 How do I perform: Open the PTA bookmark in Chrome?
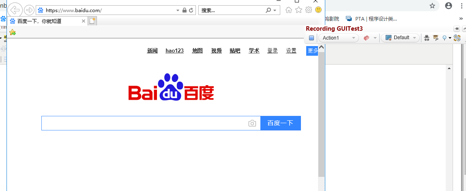click(x=371, y=19)
